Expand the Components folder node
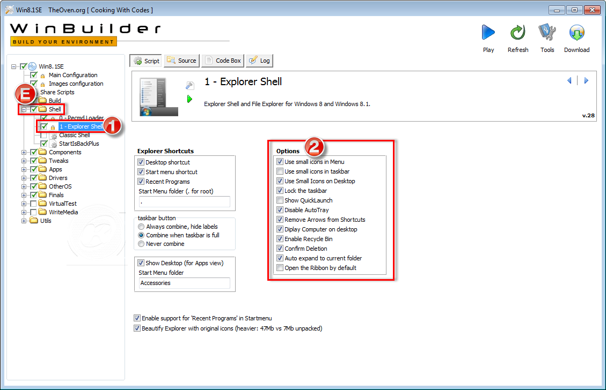606x390 pixels. (24, 152)
